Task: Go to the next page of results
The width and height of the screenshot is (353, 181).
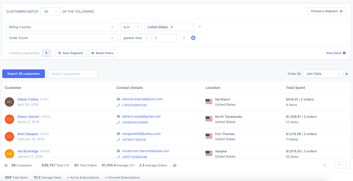Action: [x=347, y=165]
